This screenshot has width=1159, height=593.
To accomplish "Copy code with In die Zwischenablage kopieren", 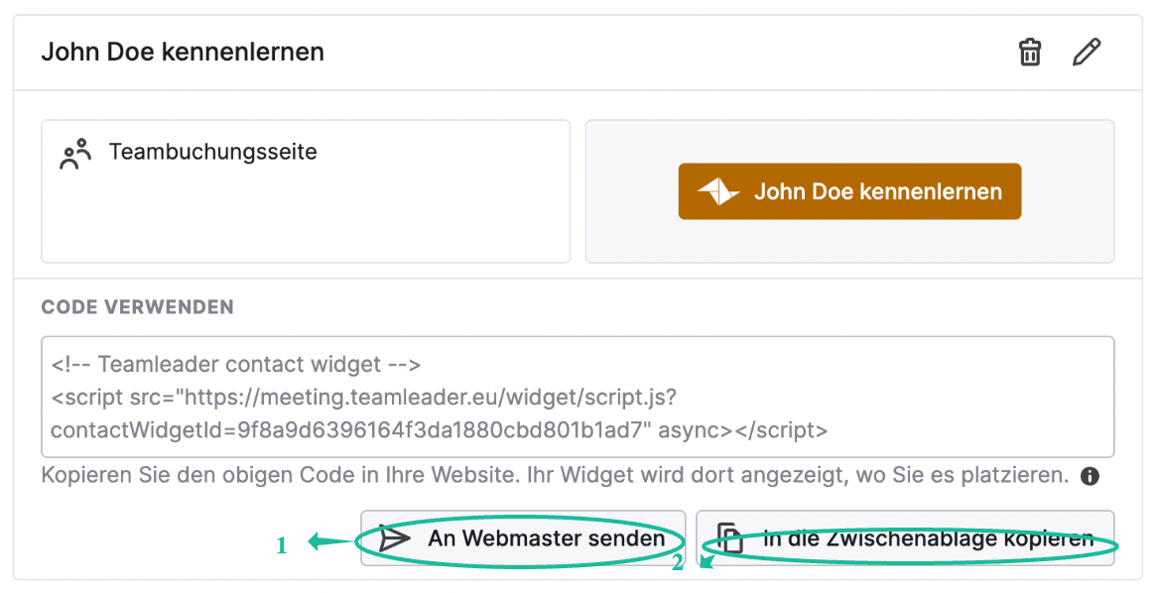I will coord(905,538).
